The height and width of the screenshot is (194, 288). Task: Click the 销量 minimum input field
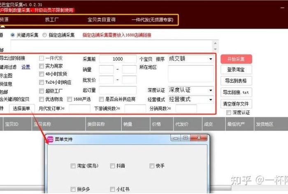[x=106, y=69]
